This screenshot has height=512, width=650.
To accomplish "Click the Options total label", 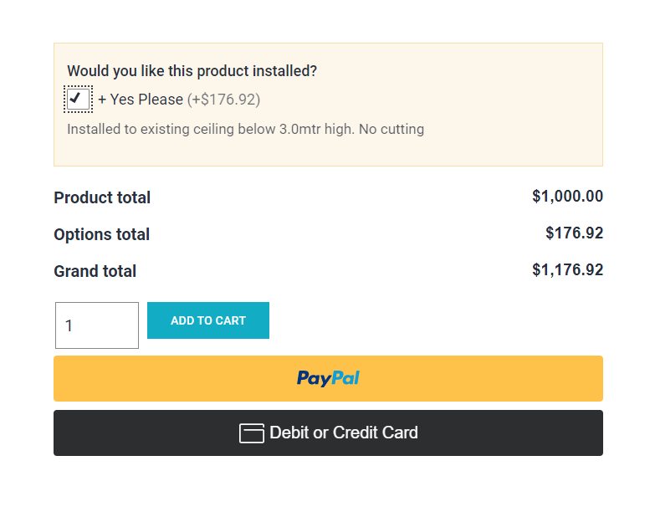I will click(x=101, y=234).
